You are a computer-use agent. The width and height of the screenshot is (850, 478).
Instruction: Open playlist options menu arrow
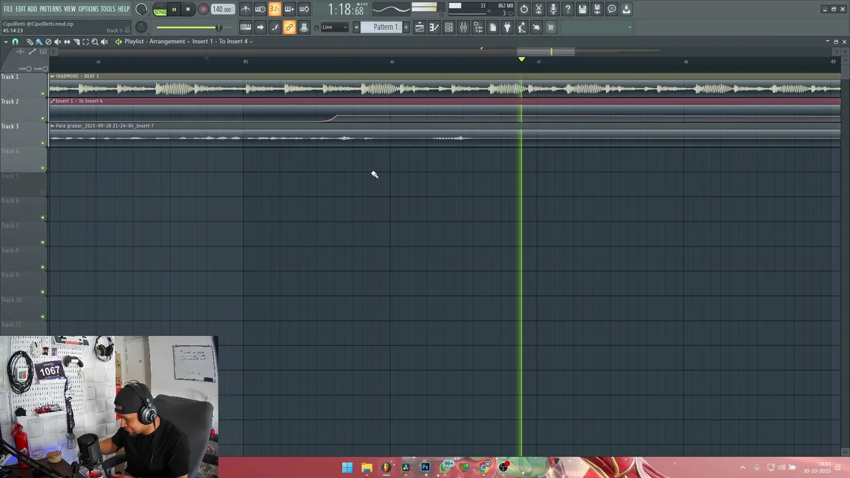(x=6, y=42)
